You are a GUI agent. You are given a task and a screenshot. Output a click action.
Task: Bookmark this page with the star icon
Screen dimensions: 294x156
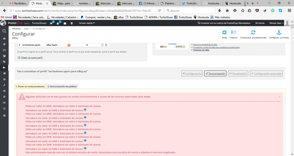tap(243, 11)
